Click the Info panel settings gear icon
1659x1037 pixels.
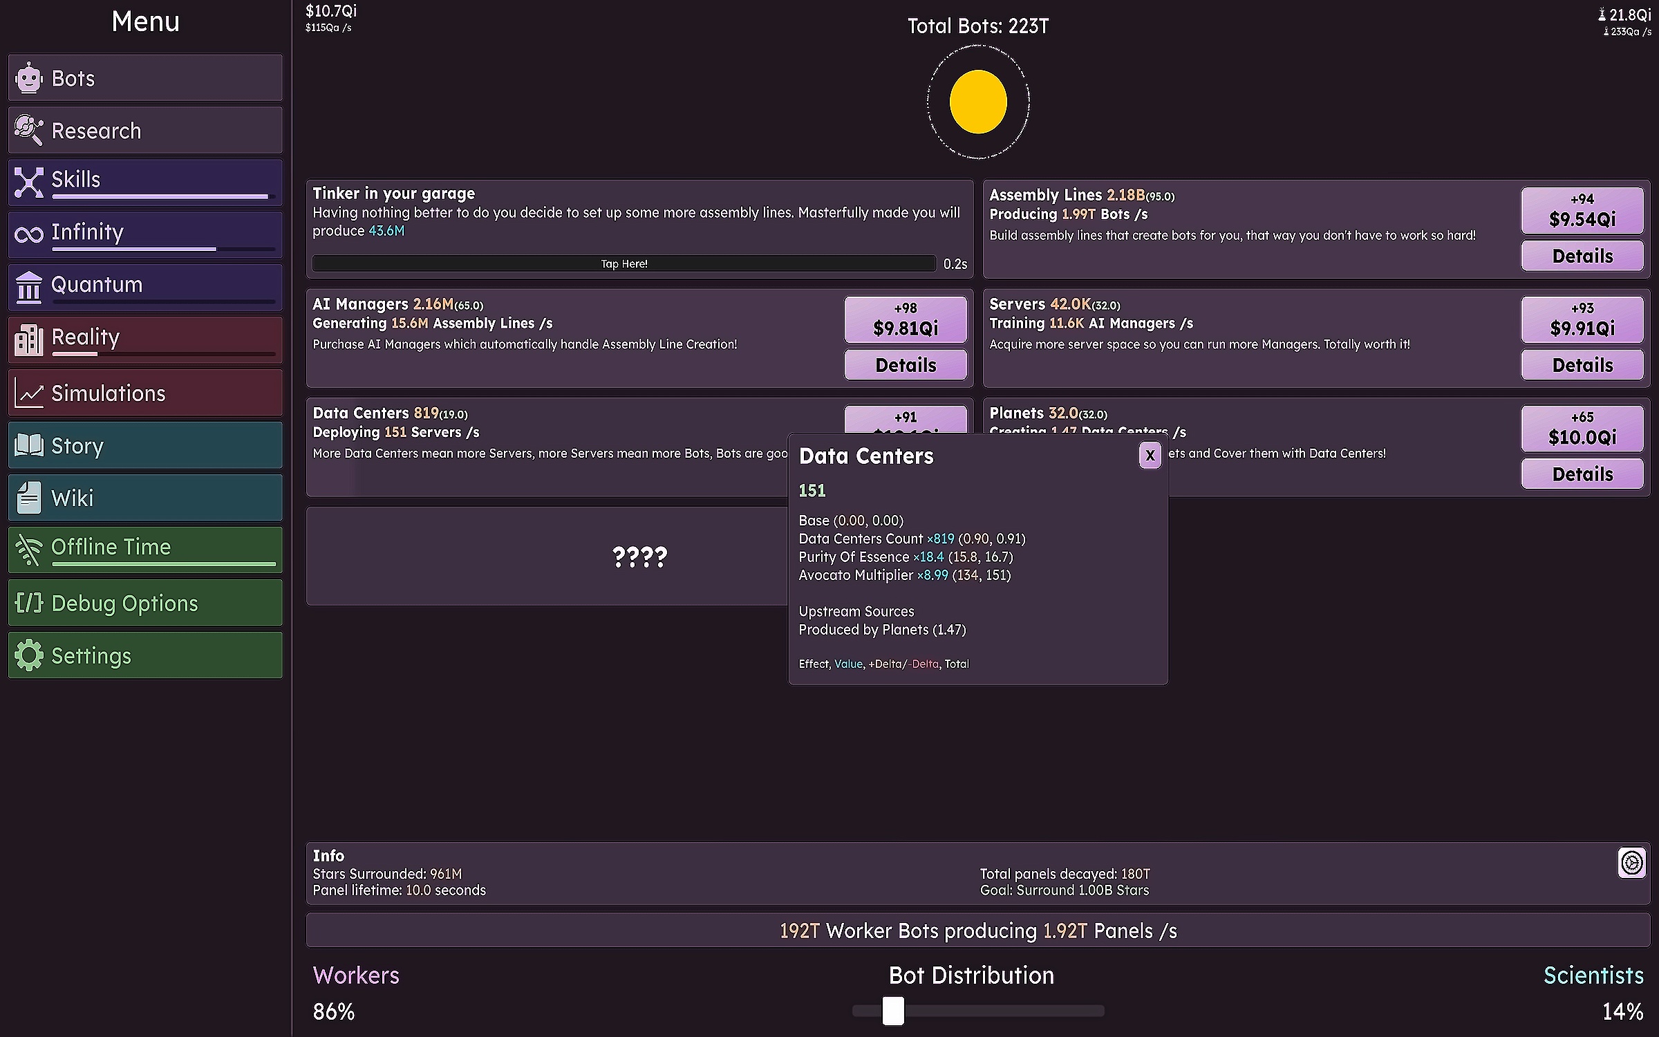(x=1631, y=862)
